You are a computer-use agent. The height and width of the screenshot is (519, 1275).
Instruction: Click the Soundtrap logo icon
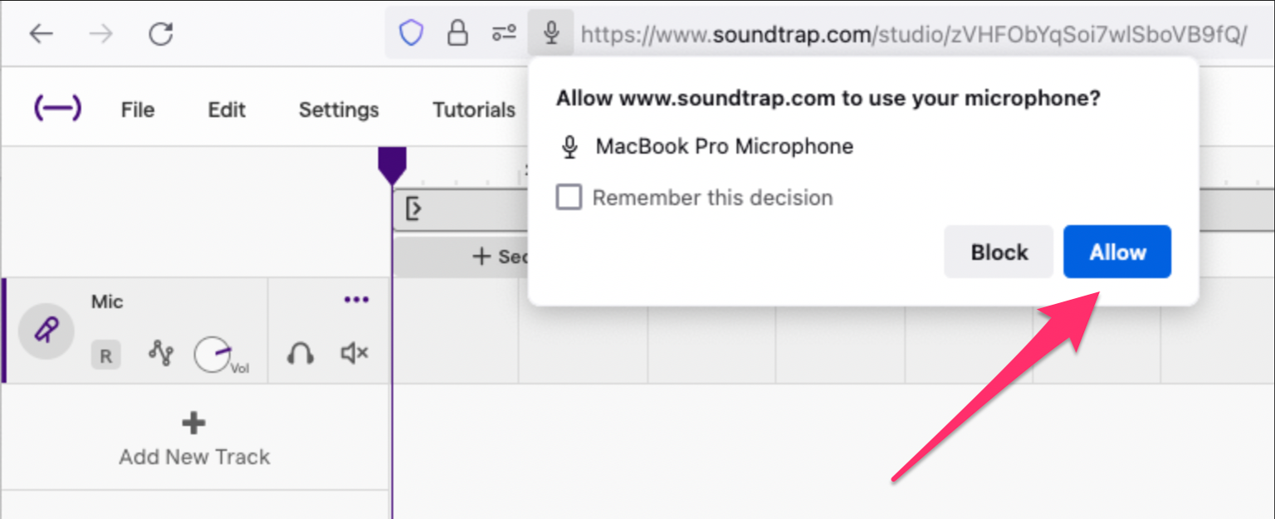57,108
